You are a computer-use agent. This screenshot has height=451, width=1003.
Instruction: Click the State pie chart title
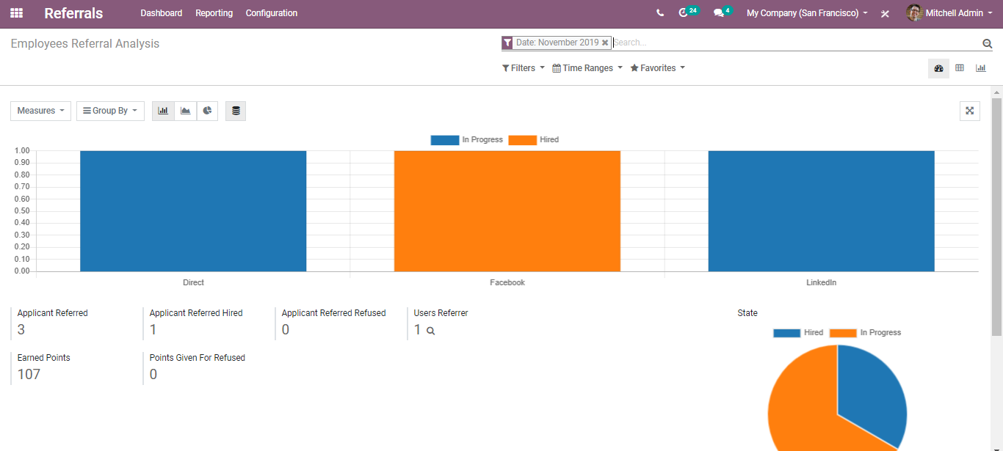pos(747,313)
